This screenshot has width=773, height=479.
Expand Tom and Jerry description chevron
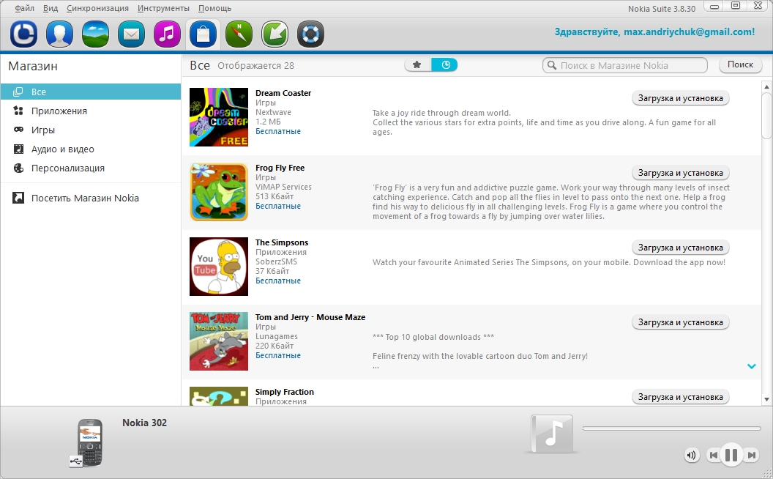pyautogui.click(x=751, y=366)
